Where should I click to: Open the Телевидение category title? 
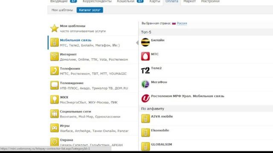tap(72, 83)
